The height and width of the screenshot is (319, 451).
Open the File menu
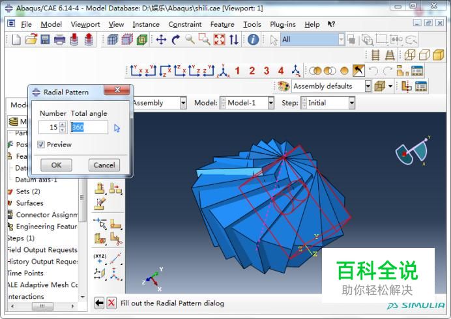point(26,25)
